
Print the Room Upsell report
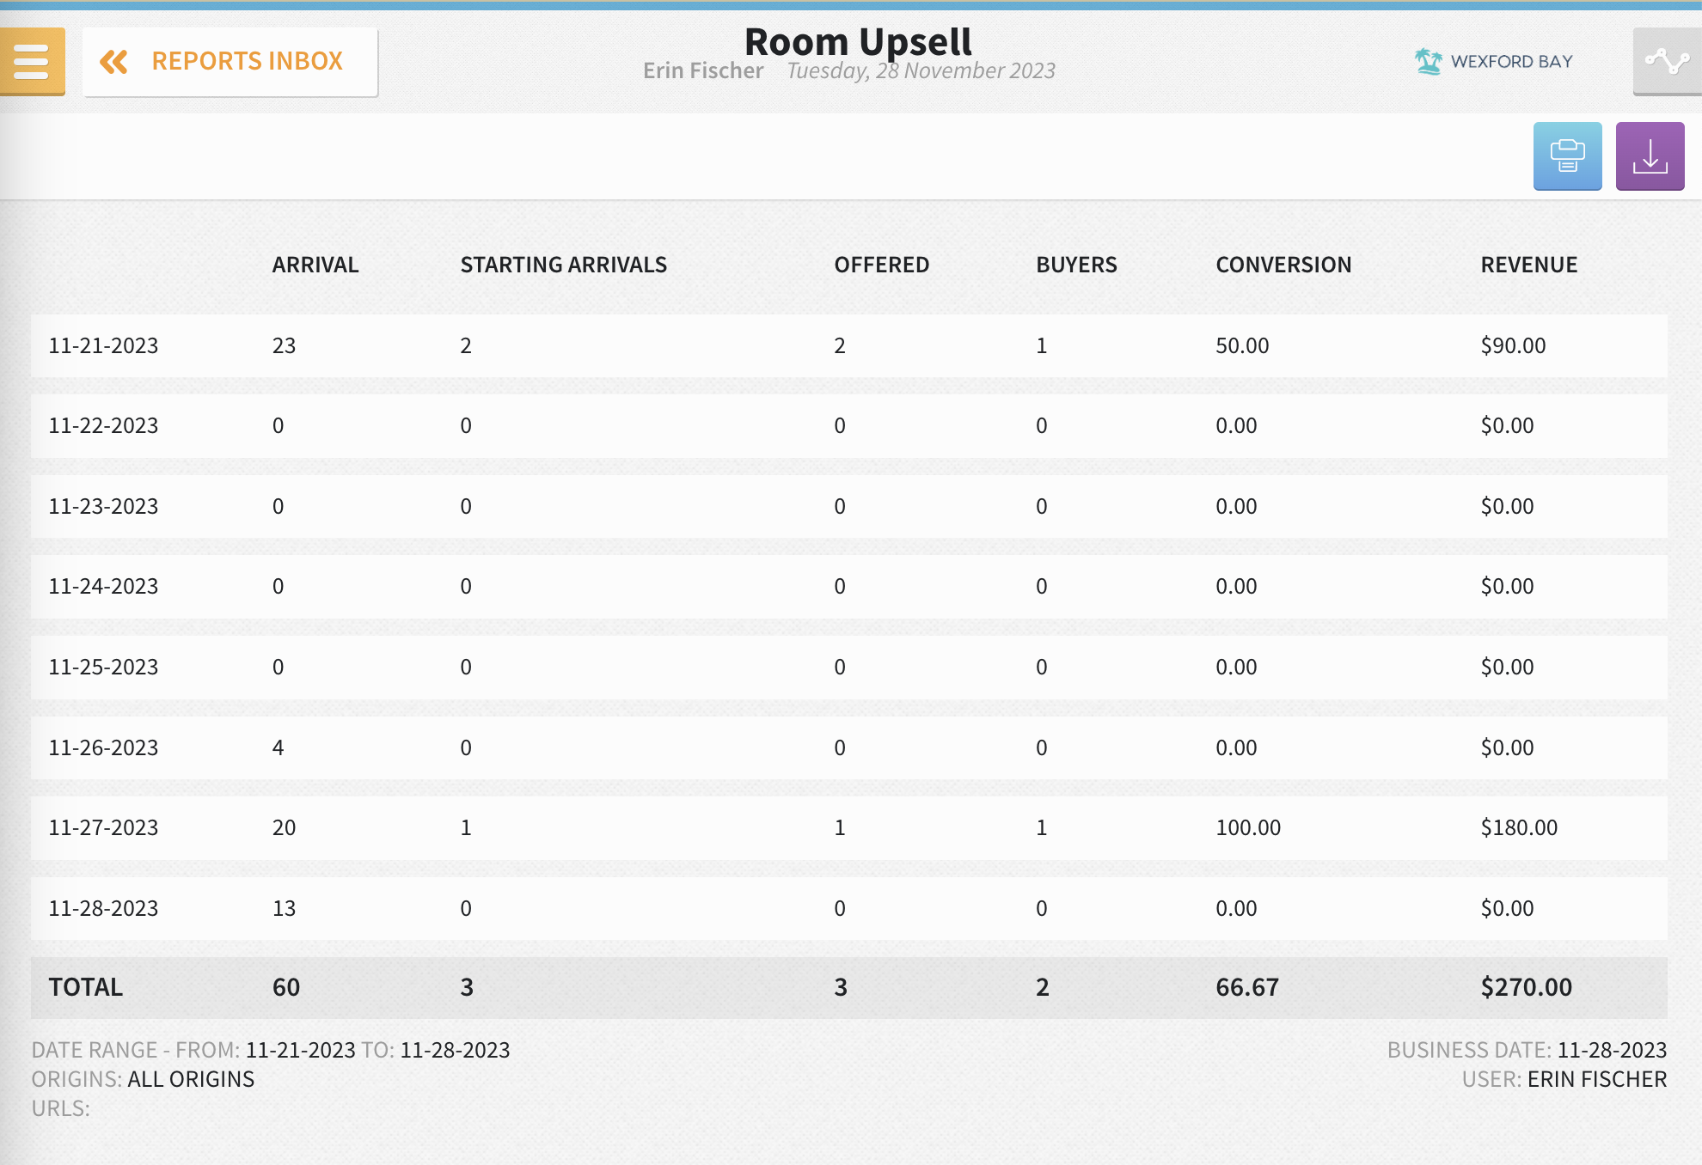click(x=1566, y=156)
